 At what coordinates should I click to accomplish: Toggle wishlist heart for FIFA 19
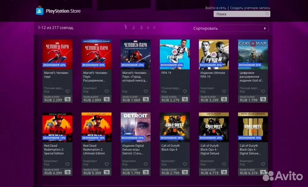click(185, 91)
